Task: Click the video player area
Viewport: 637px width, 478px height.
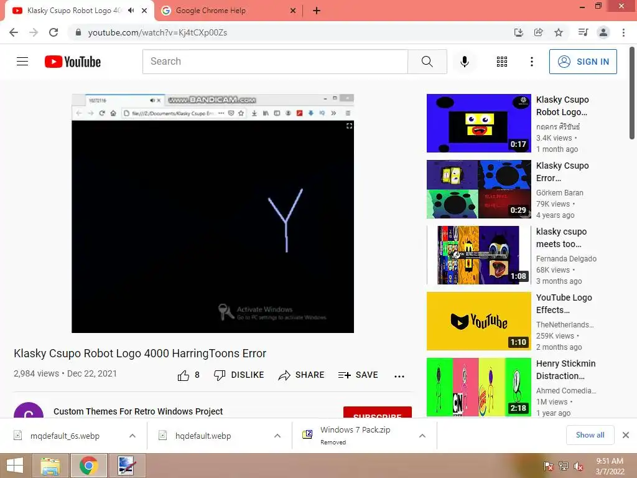Action: click(x=213, y=213)
